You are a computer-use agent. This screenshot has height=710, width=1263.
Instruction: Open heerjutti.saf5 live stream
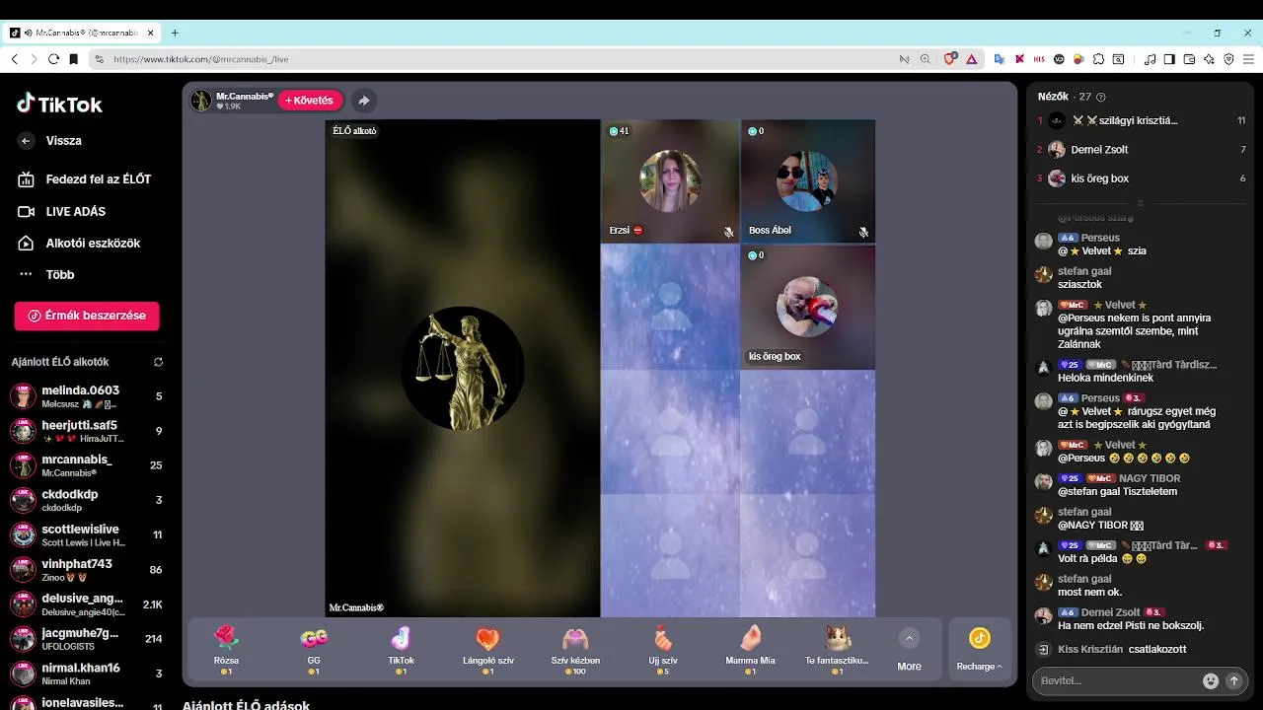(87, 431)
